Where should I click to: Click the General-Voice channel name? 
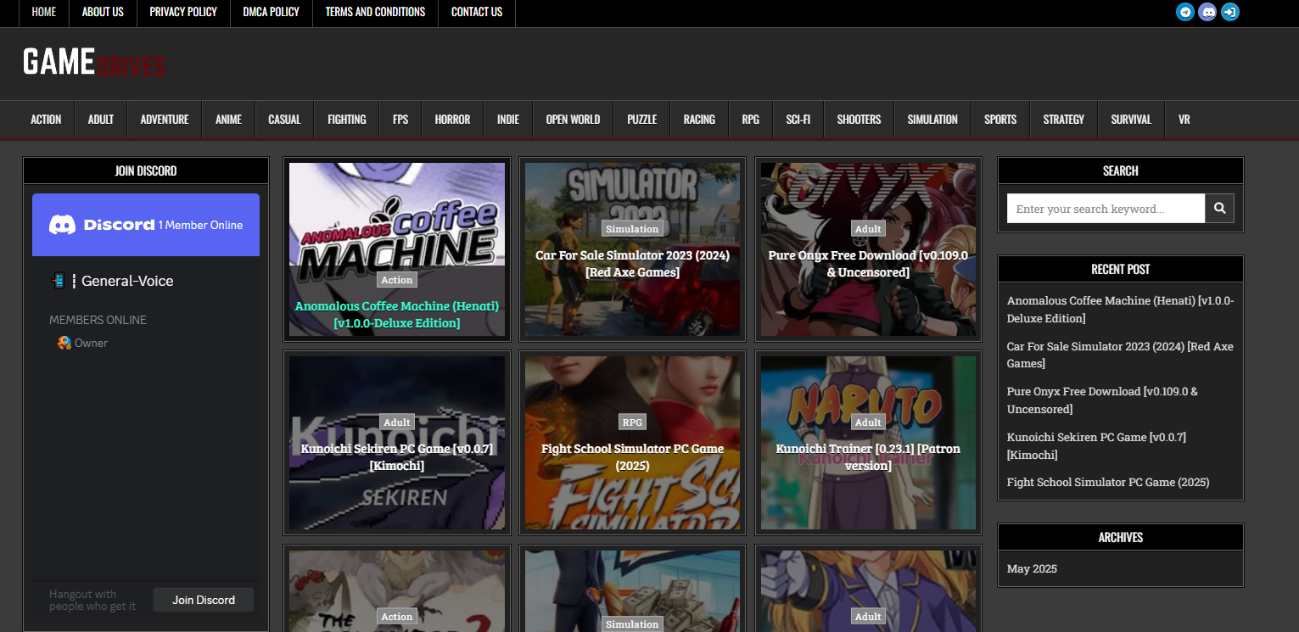coord(127,281)
